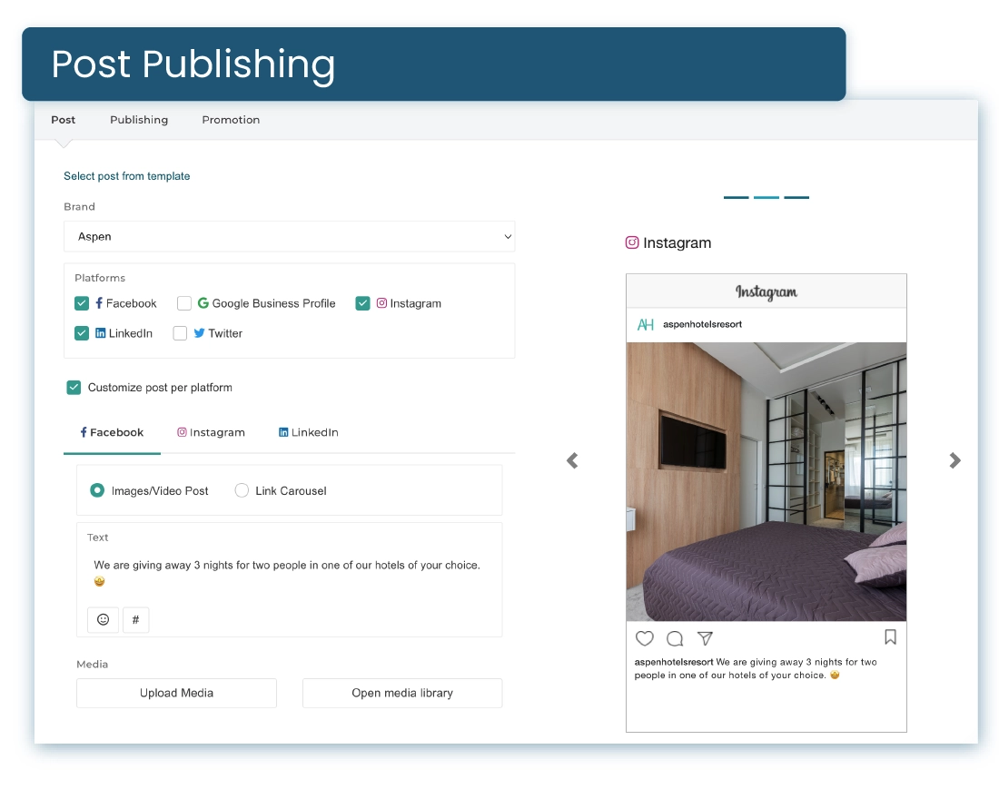The image size is (999, 799).
Task: Select the Images/Video Post radio option
Action: point(97,490)
